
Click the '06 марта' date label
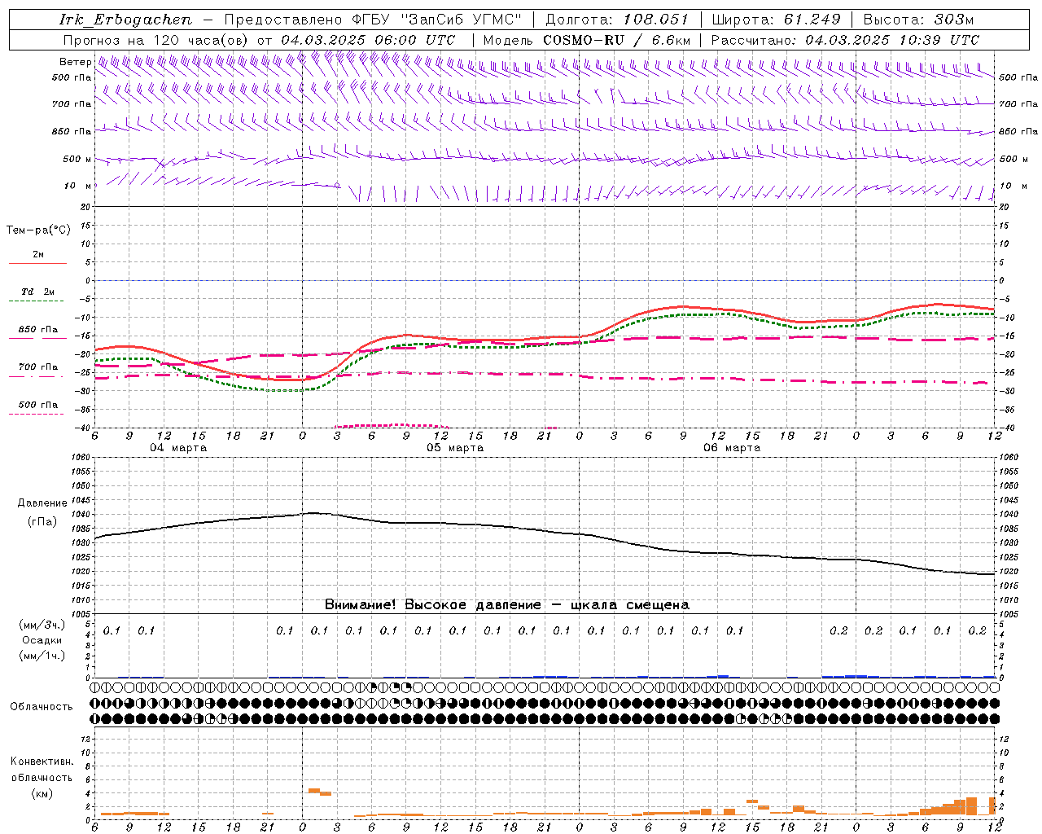(x=732, y=448)
